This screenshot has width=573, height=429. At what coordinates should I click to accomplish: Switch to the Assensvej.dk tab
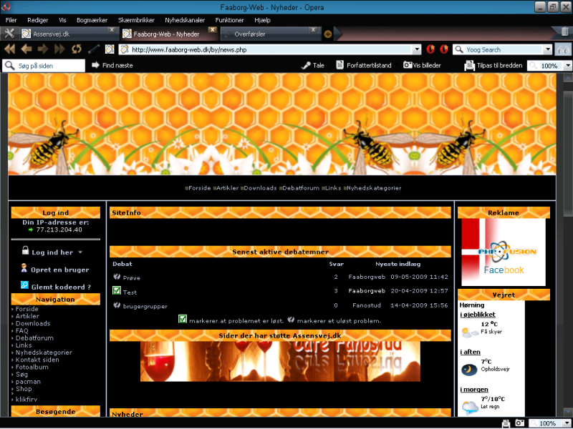click(x=63, y=34)
